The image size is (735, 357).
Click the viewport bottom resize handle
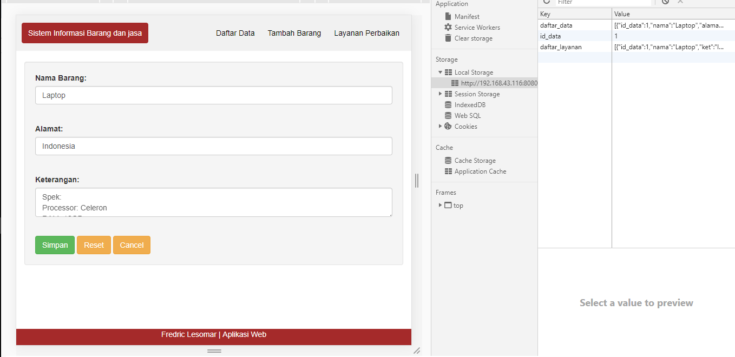coord(214,351)
